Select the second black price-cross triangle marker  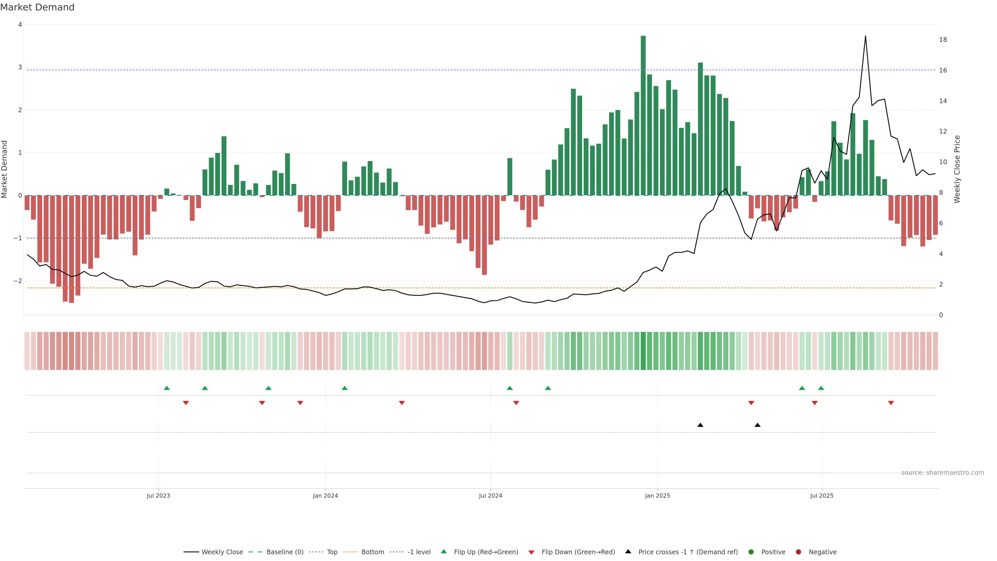tap(757, 425)
